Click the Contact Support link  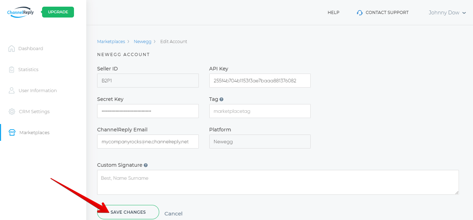[387, 13]
